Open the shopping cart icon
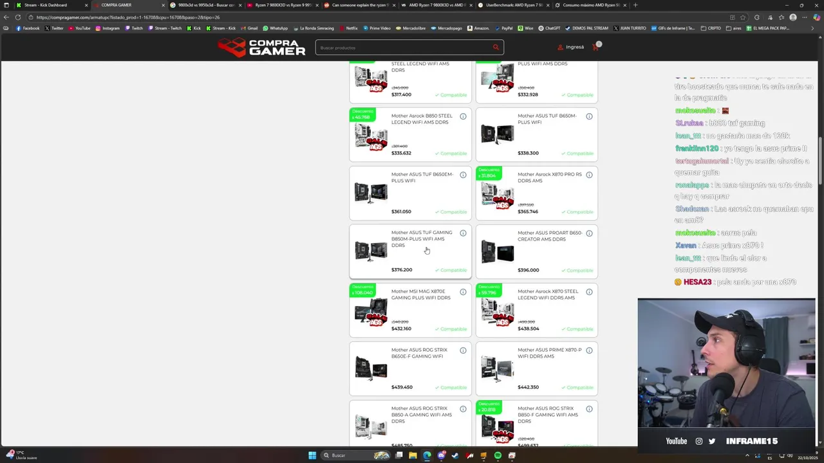This screenshot has width=824, height=463. coord(595,47)
